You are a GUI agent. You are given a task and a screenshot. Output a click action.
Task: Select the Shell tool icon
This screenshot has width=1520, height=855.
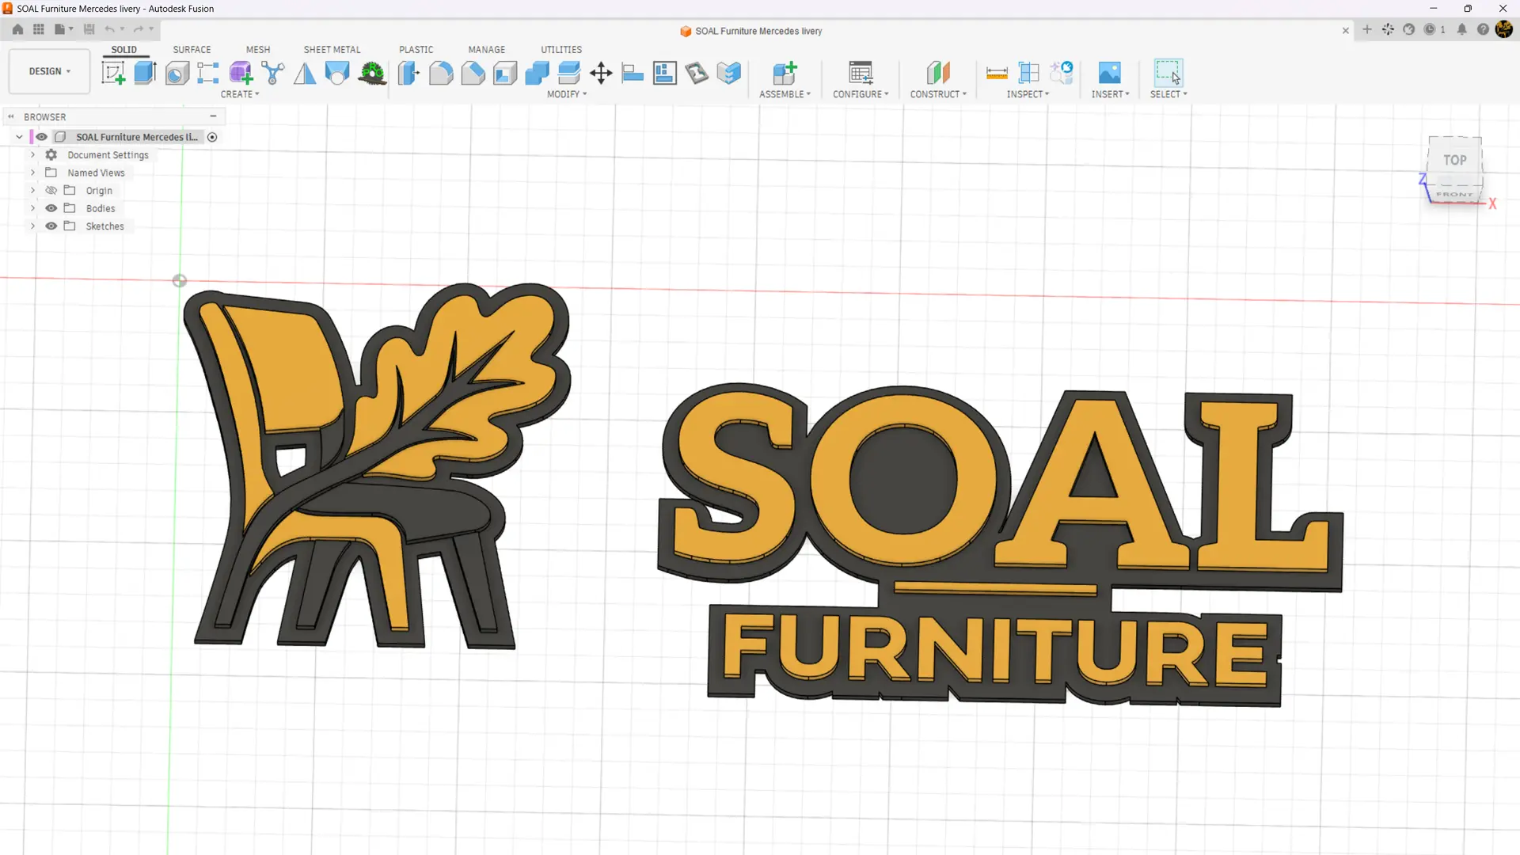click(x=505, y=73)
